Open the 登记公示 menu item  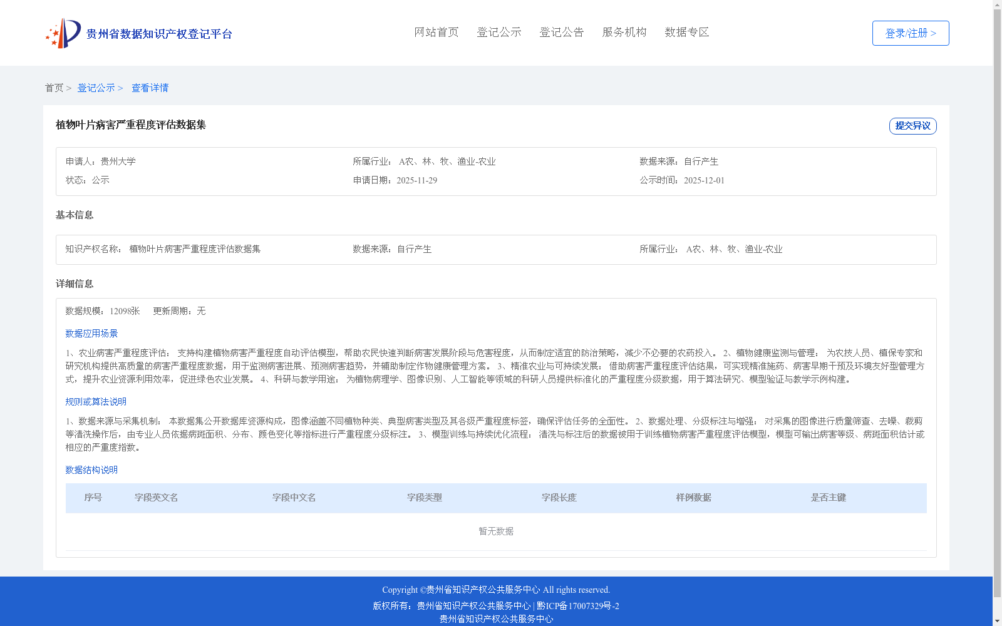tap(499, 32)
